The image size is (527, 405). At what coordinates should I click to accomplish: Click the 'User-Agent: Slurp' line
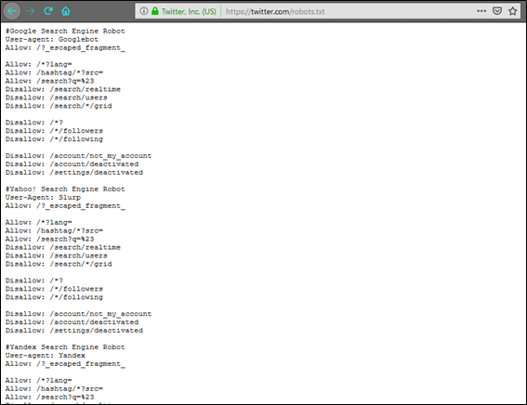click(43, 198)
